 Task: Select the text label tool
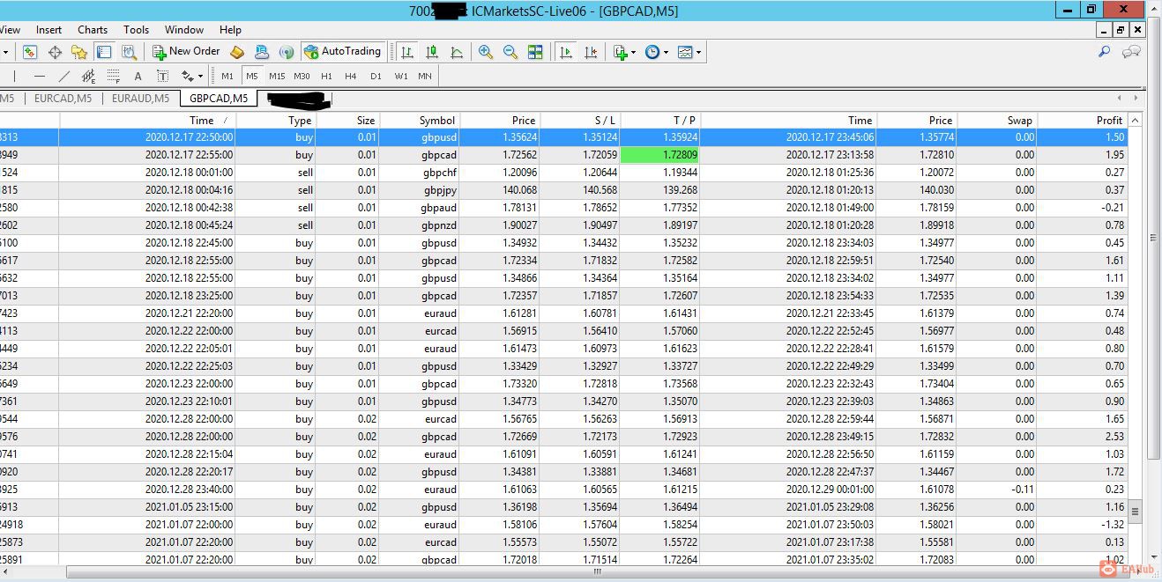point(162,76)
